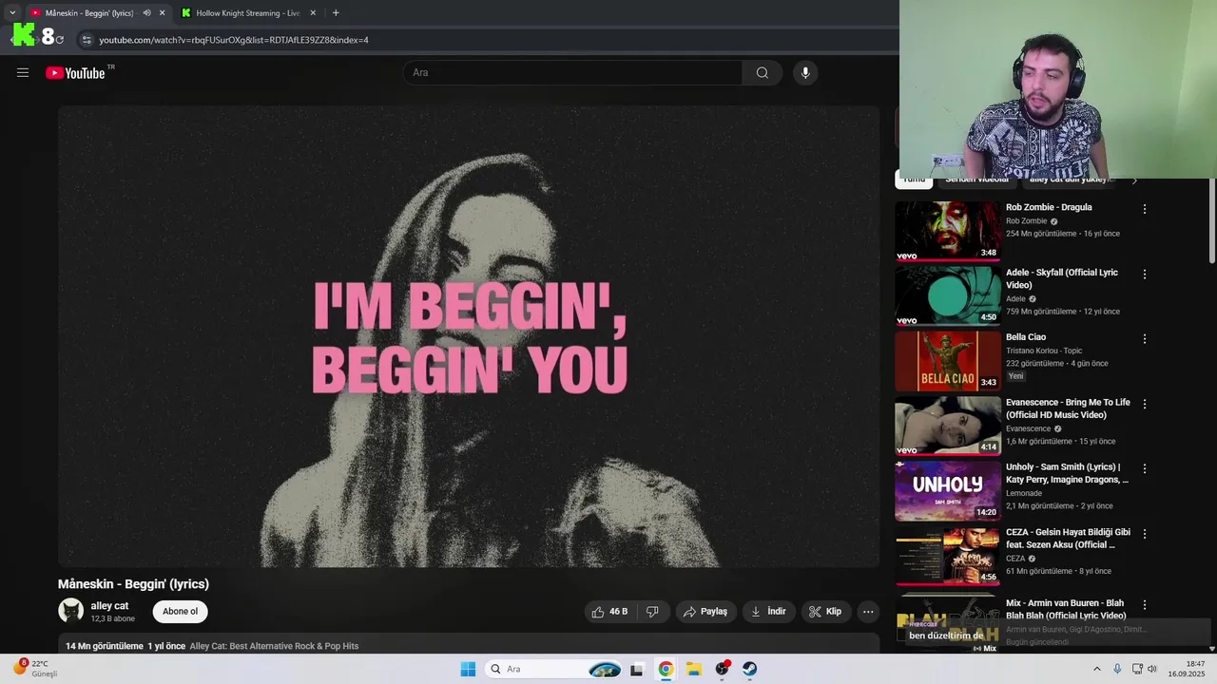The height and width of the screenshot is (684, 1217).
Task: Open the Adele Skyfall thumbnail
Action: [x=948, y=296]
